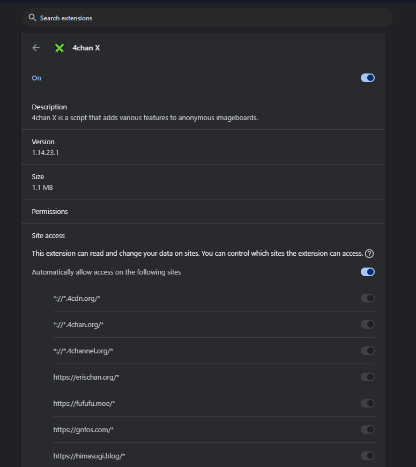Click the search magnifier icon
This screenshot has width=416, height=467.
[33, 18]
